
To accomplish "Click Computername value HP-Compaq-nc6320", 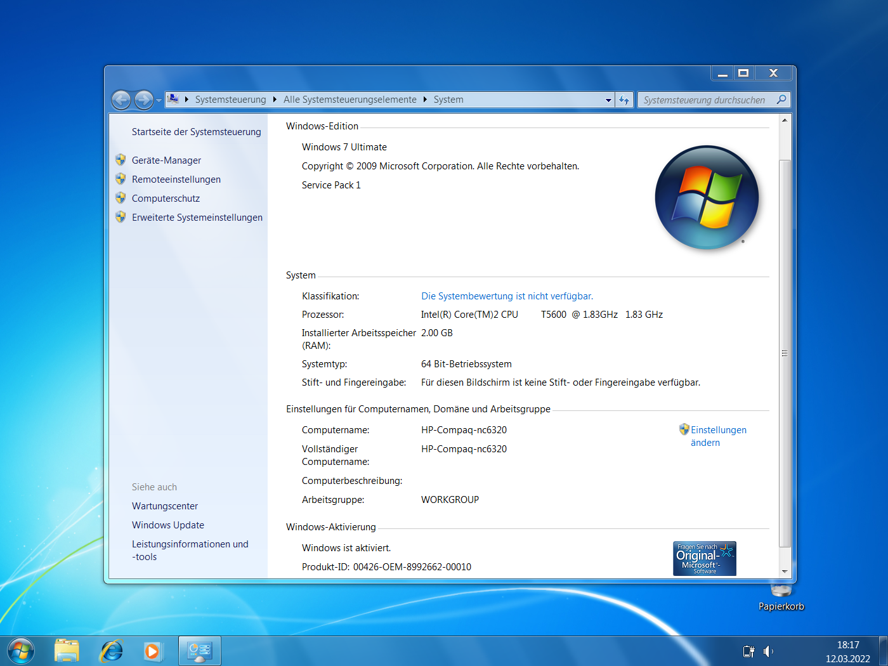I will (x=464, y=430).
